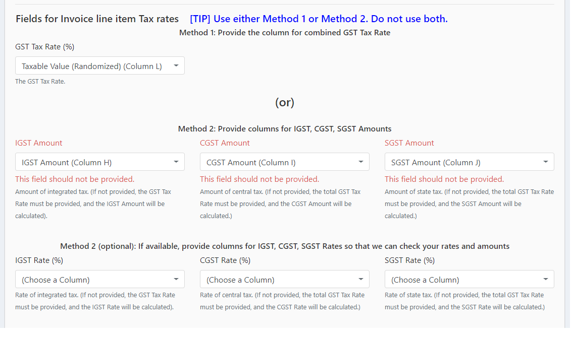Screen dimensions: 573x337
Task: Click the SGST Rate (%) field label
Action: click(409, 260)
